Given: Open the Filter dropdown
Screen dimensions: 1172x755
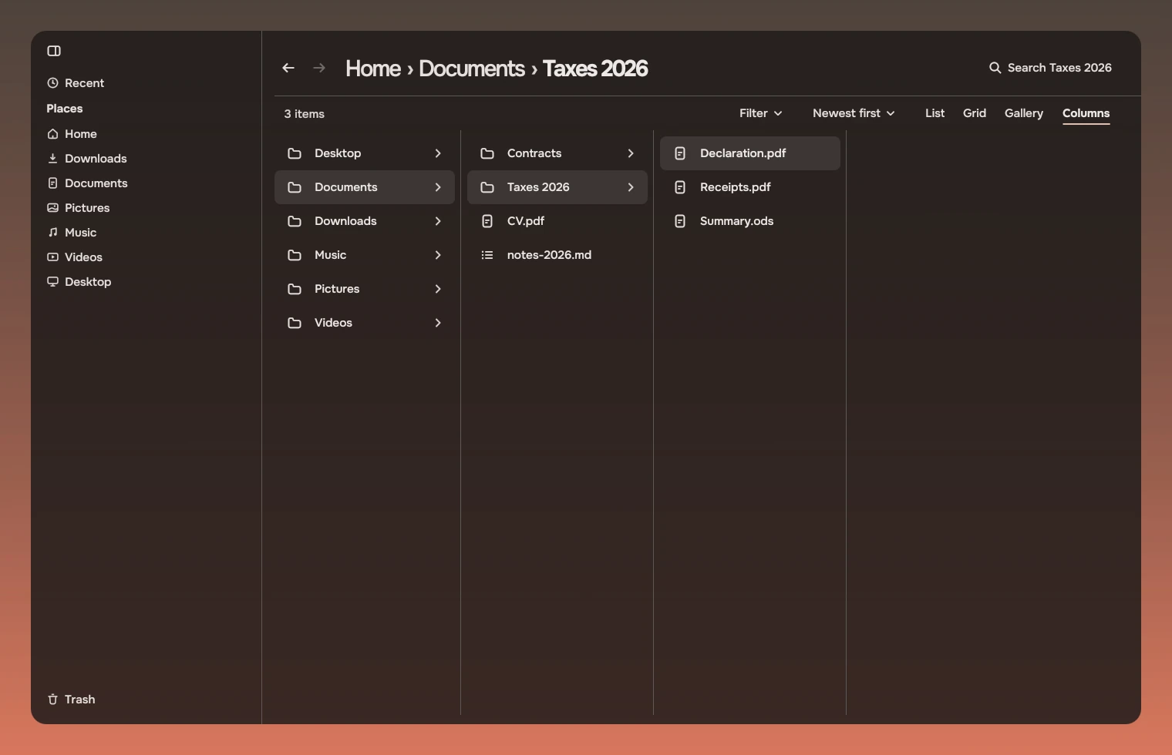Looking at the screenshot, I should pyautogui.click(x=761, y=113).
